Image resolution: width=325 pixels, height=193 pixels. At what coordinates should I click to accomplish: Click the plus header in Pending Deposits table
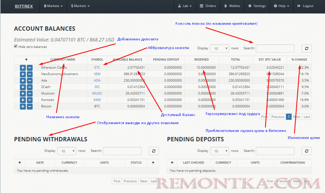(x=172, y=163)
